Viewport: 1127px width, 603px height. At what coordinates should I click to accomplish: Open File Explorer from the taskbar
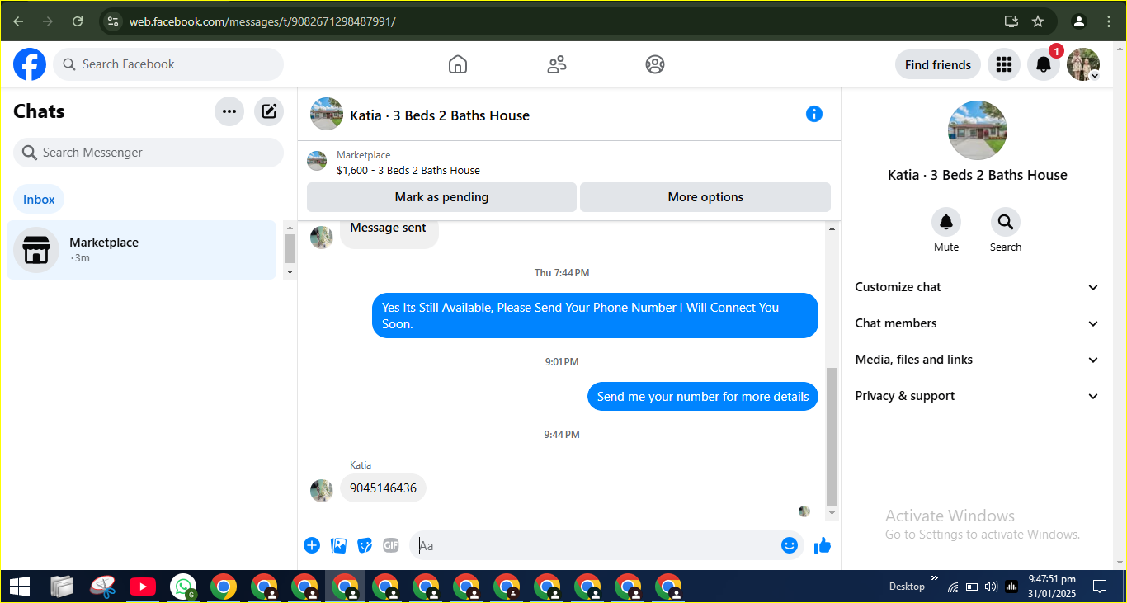(62, 587)
